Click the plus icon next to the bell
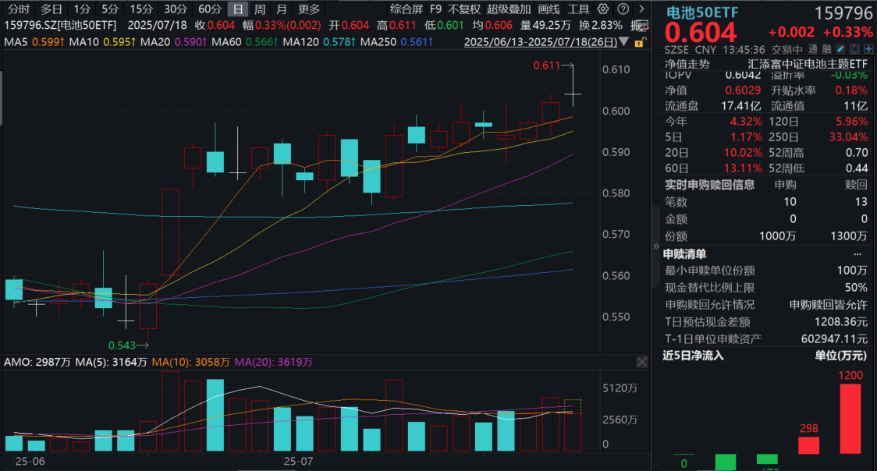Image resolution: width=877 pixels, height=471 pixels. (x=869, y=49)
